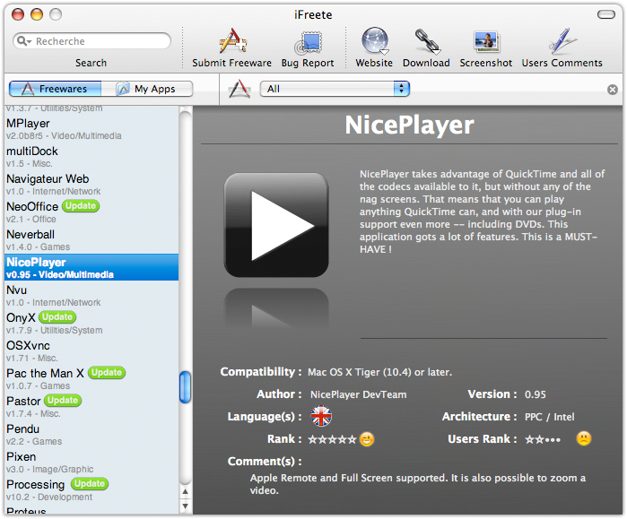Click the toolbar toggle pill button
Viewport: 627px width, 519px height.
pyautogui.click(x=606, y=14)
